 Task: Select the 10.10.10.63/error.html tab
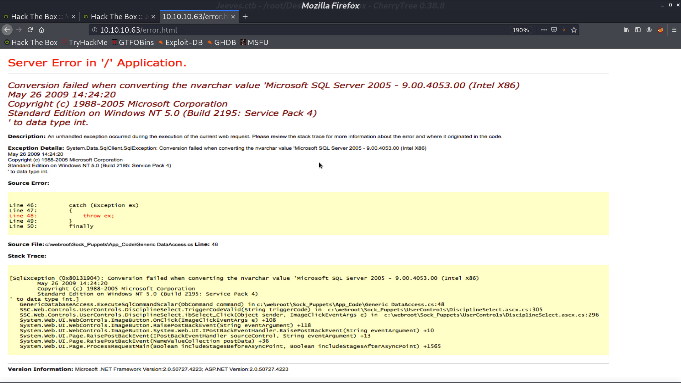click(x=195, y=17)
